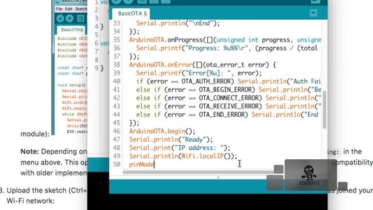The height and width of the screenshot is (210, 373).
Task: Click the 'Upload the sketch (Ctrl+' webpage text
Action: (x=47, y=191)
